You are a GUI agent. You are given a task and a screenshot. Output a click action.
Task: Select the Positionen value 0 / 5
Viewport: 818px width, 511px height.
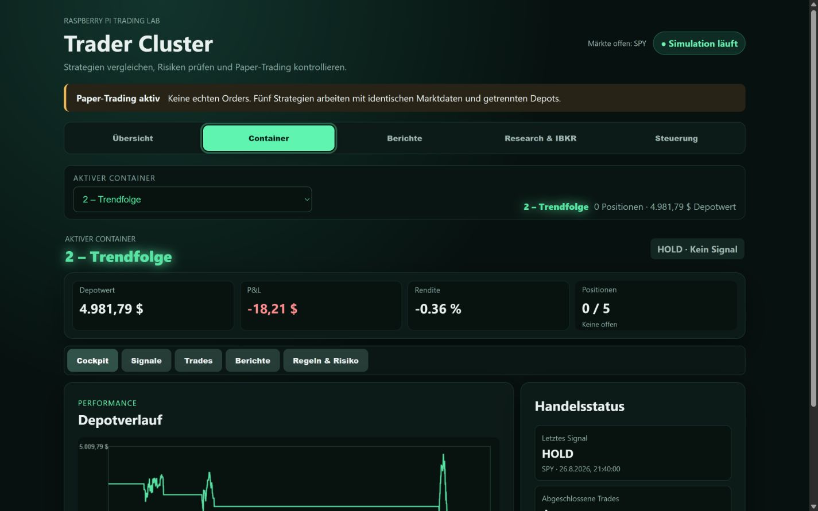coord(596,309)
